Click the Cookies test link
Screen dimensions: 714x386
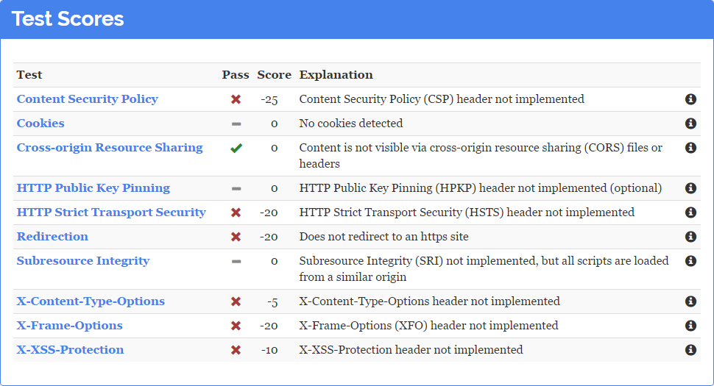point(40,124)
